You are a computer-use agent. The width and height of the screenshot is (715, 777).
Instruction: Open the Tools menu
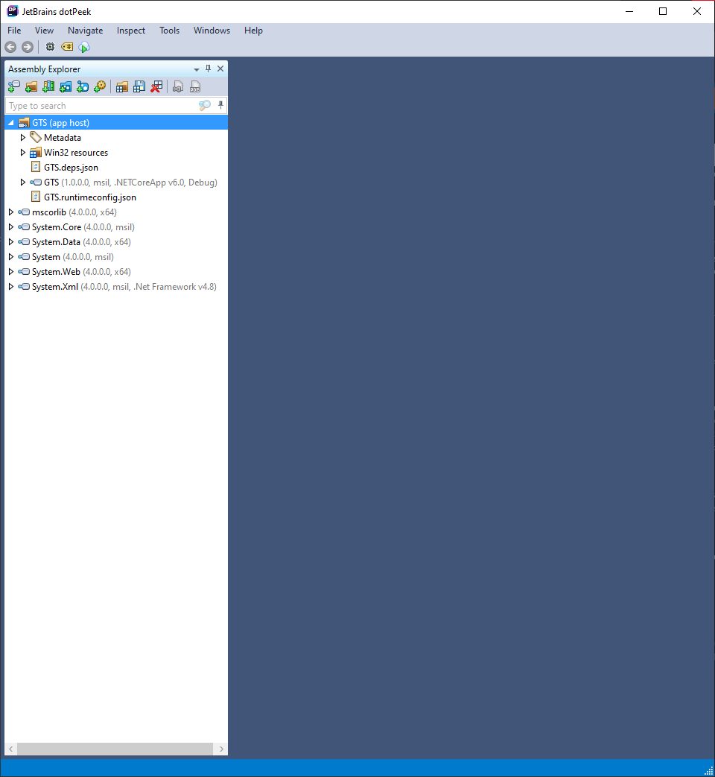pyautogui.click(x=170, y=31)
